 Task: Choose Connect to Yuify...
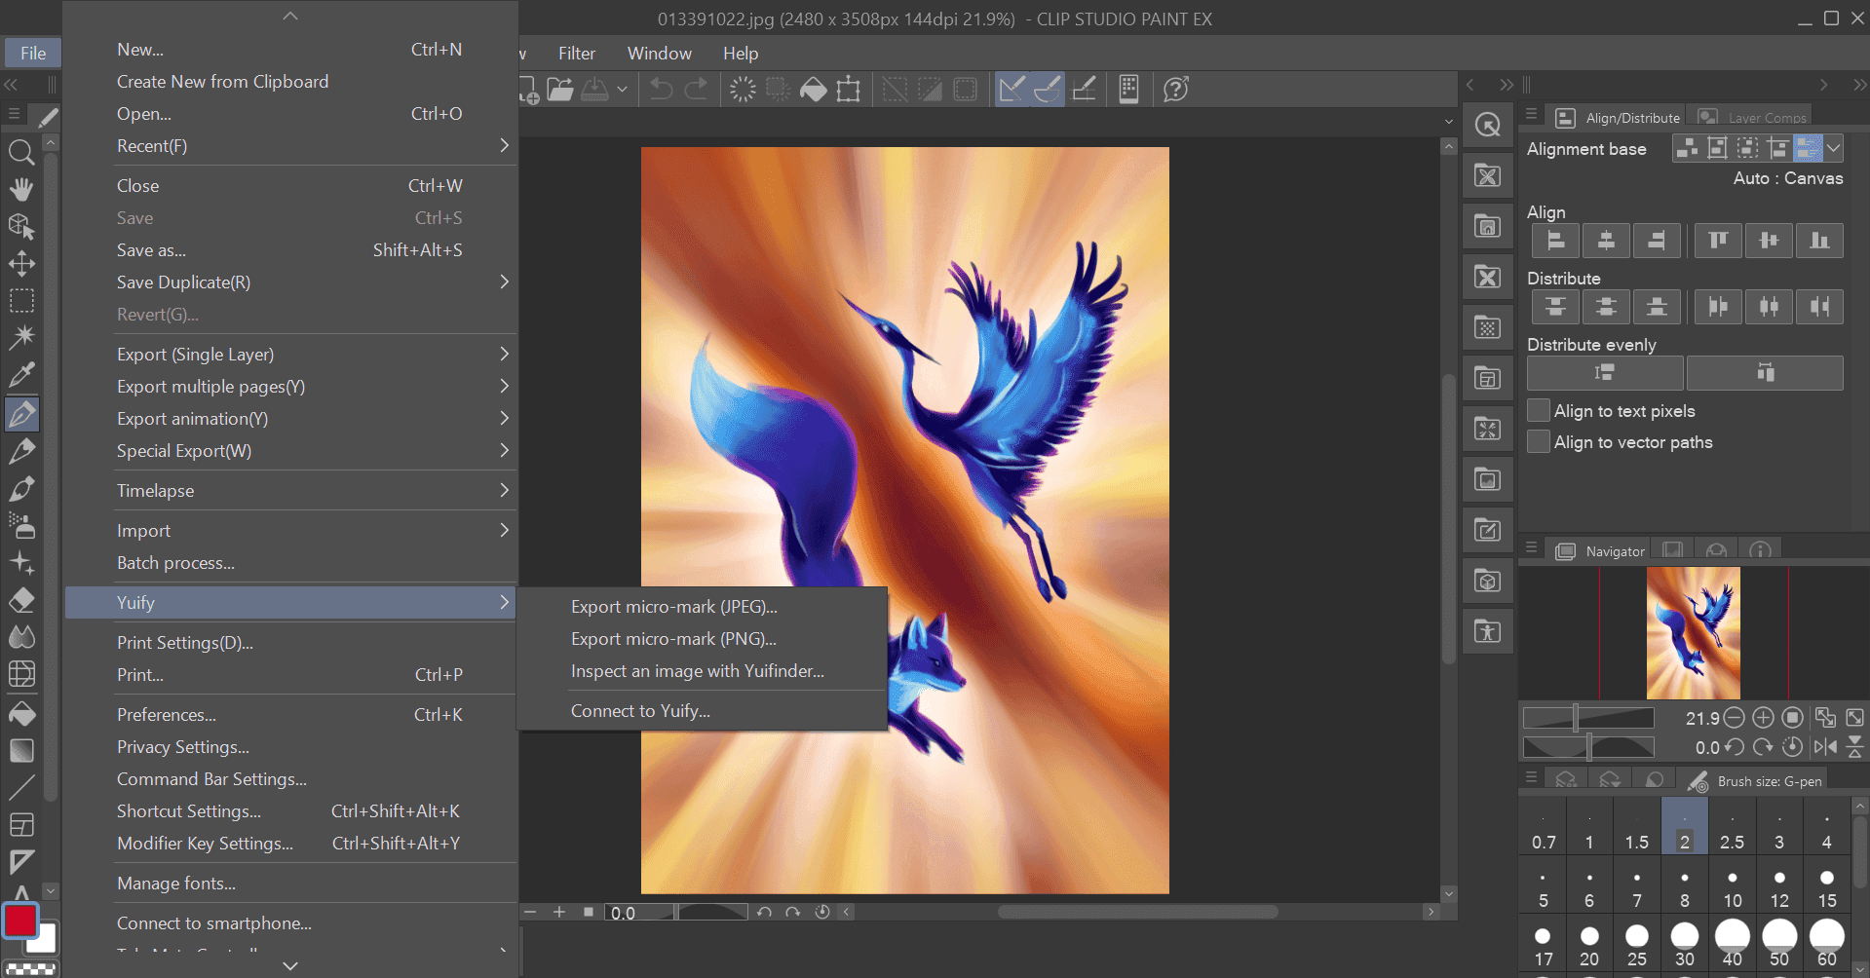703,711
